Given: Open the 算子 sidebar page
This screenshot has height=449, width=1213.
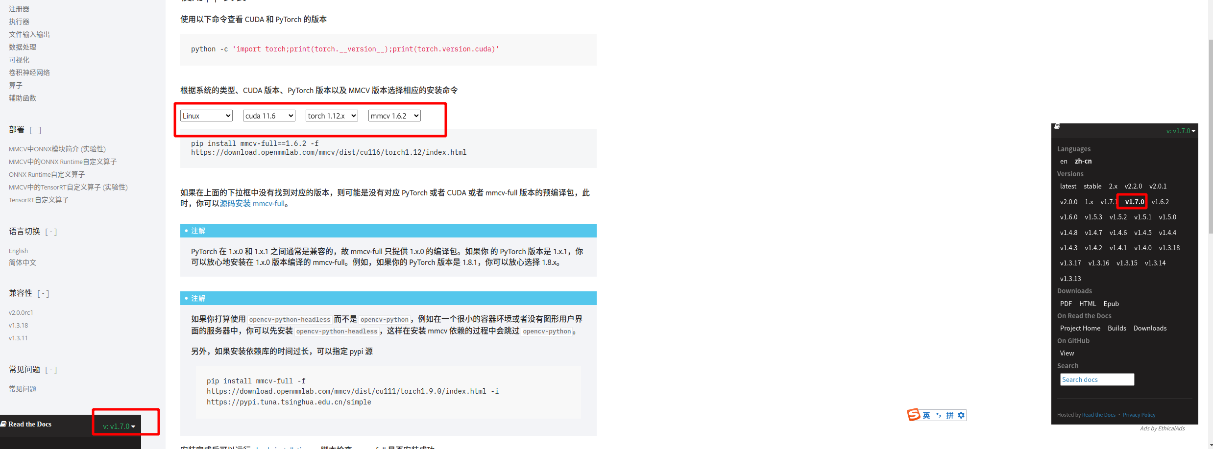Looking at the screenshot, I should [x=16, y=85].
